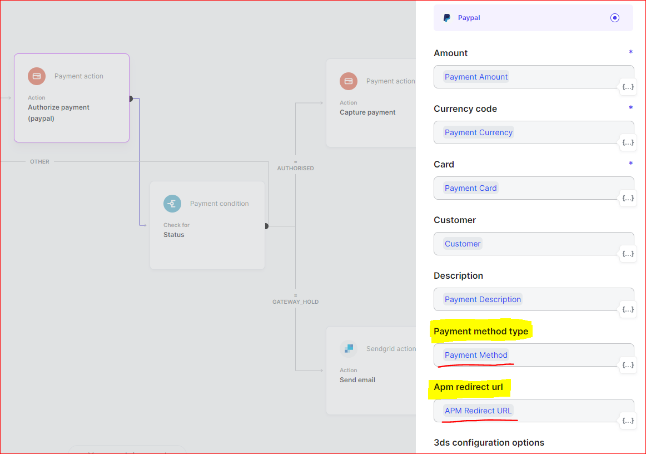Image resolution: width=646 pixels, height=454 pixels.
Task: Click the Payment action icon on Capture payment node
Action: [349, 81]
